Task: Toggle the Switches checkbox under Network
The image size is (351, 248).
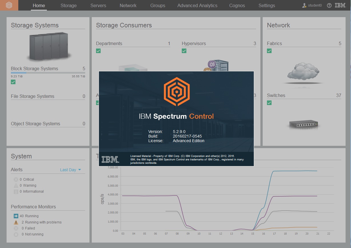Action: click(269, 103)
